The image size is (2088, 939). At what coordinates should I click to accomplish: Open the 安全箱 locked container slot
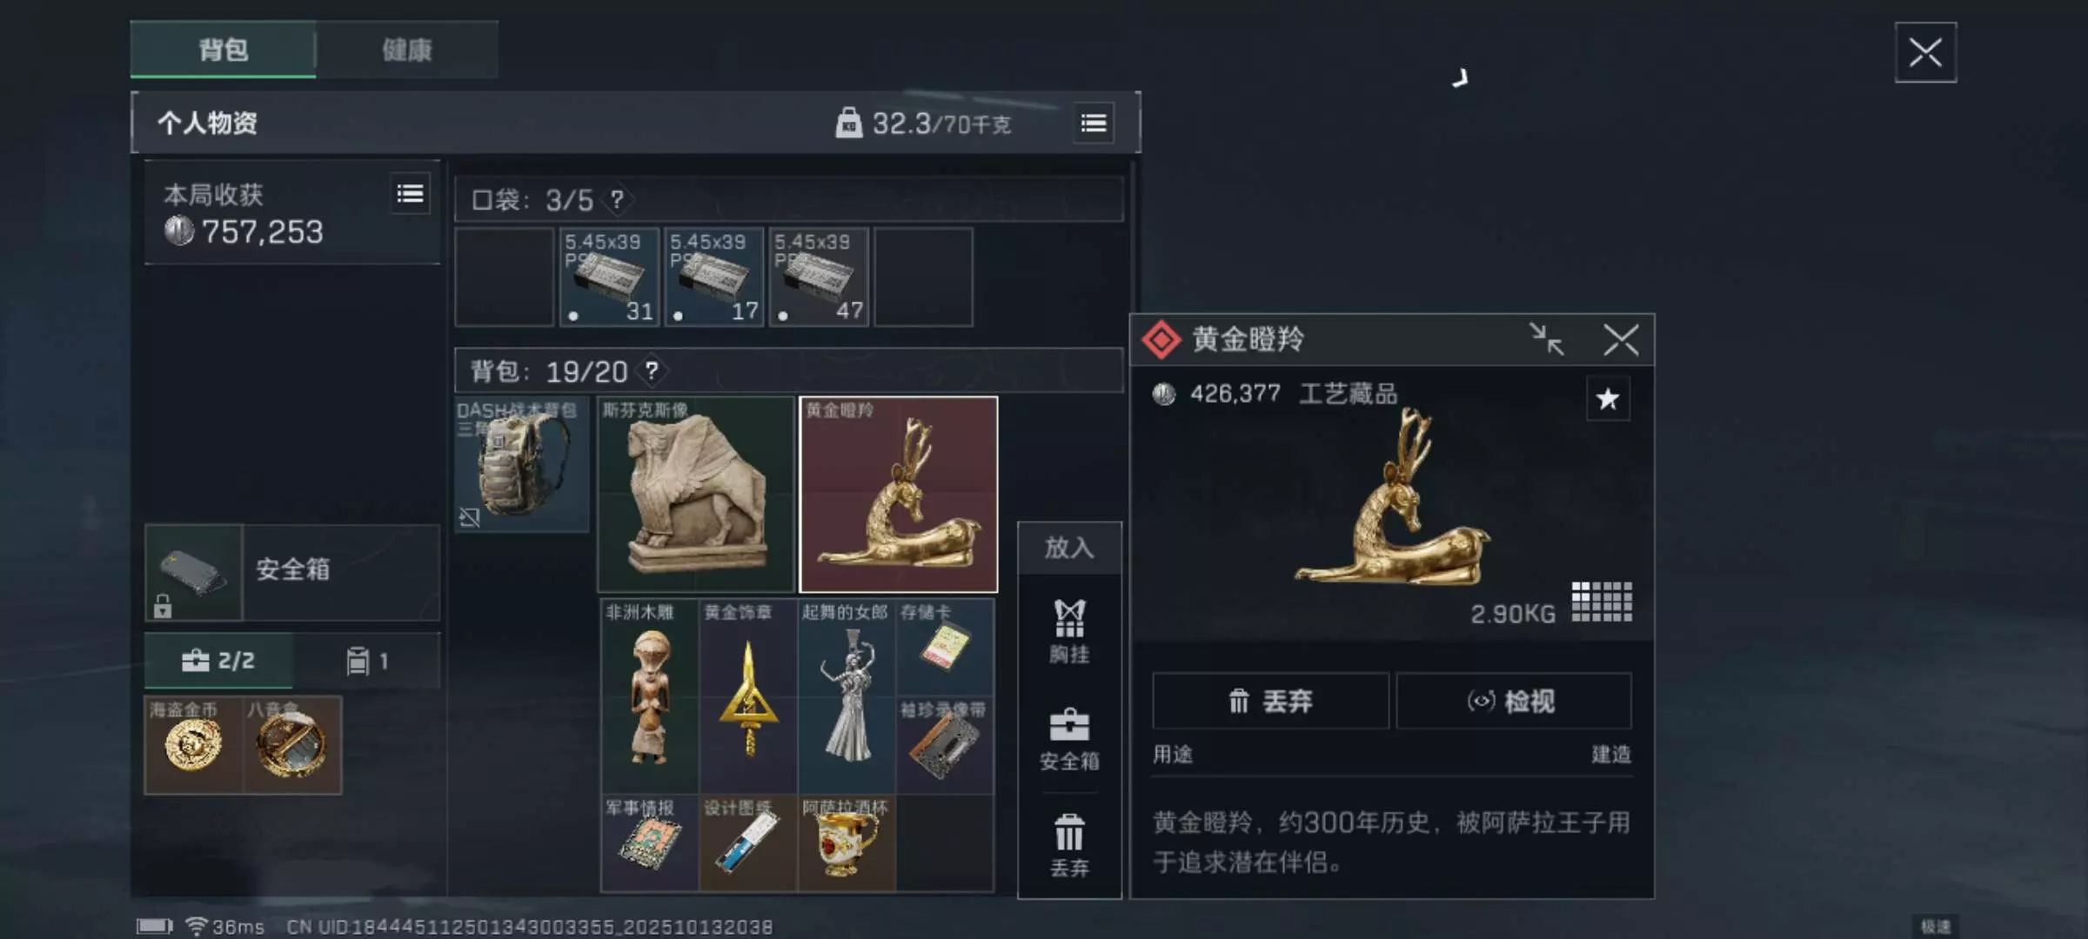click(193, 571)
